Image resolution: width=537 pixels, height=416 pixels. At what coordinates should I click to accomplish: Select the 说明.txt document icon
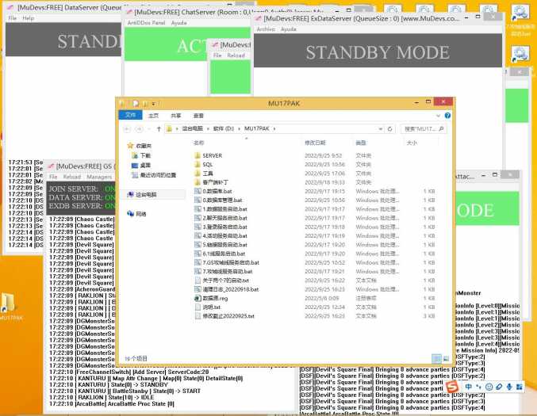[198, 307]
